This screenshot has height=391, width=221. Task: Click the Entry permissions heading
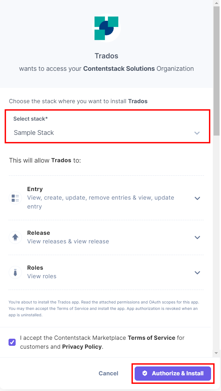point(36,189)
